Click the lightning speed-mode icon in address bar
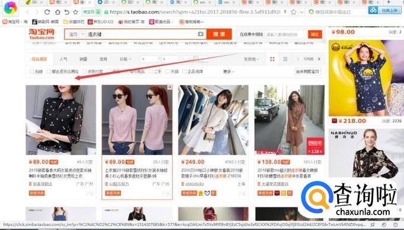Screen dimensions: 404x230 pos(285,12)
